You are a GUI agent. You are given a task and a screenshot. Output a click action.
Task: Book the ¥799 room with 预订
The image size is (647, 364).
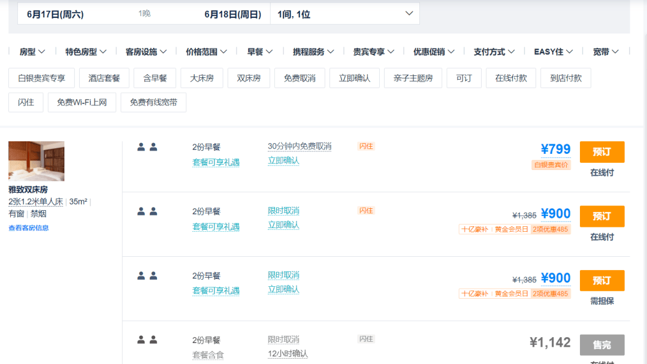[602, 151]
